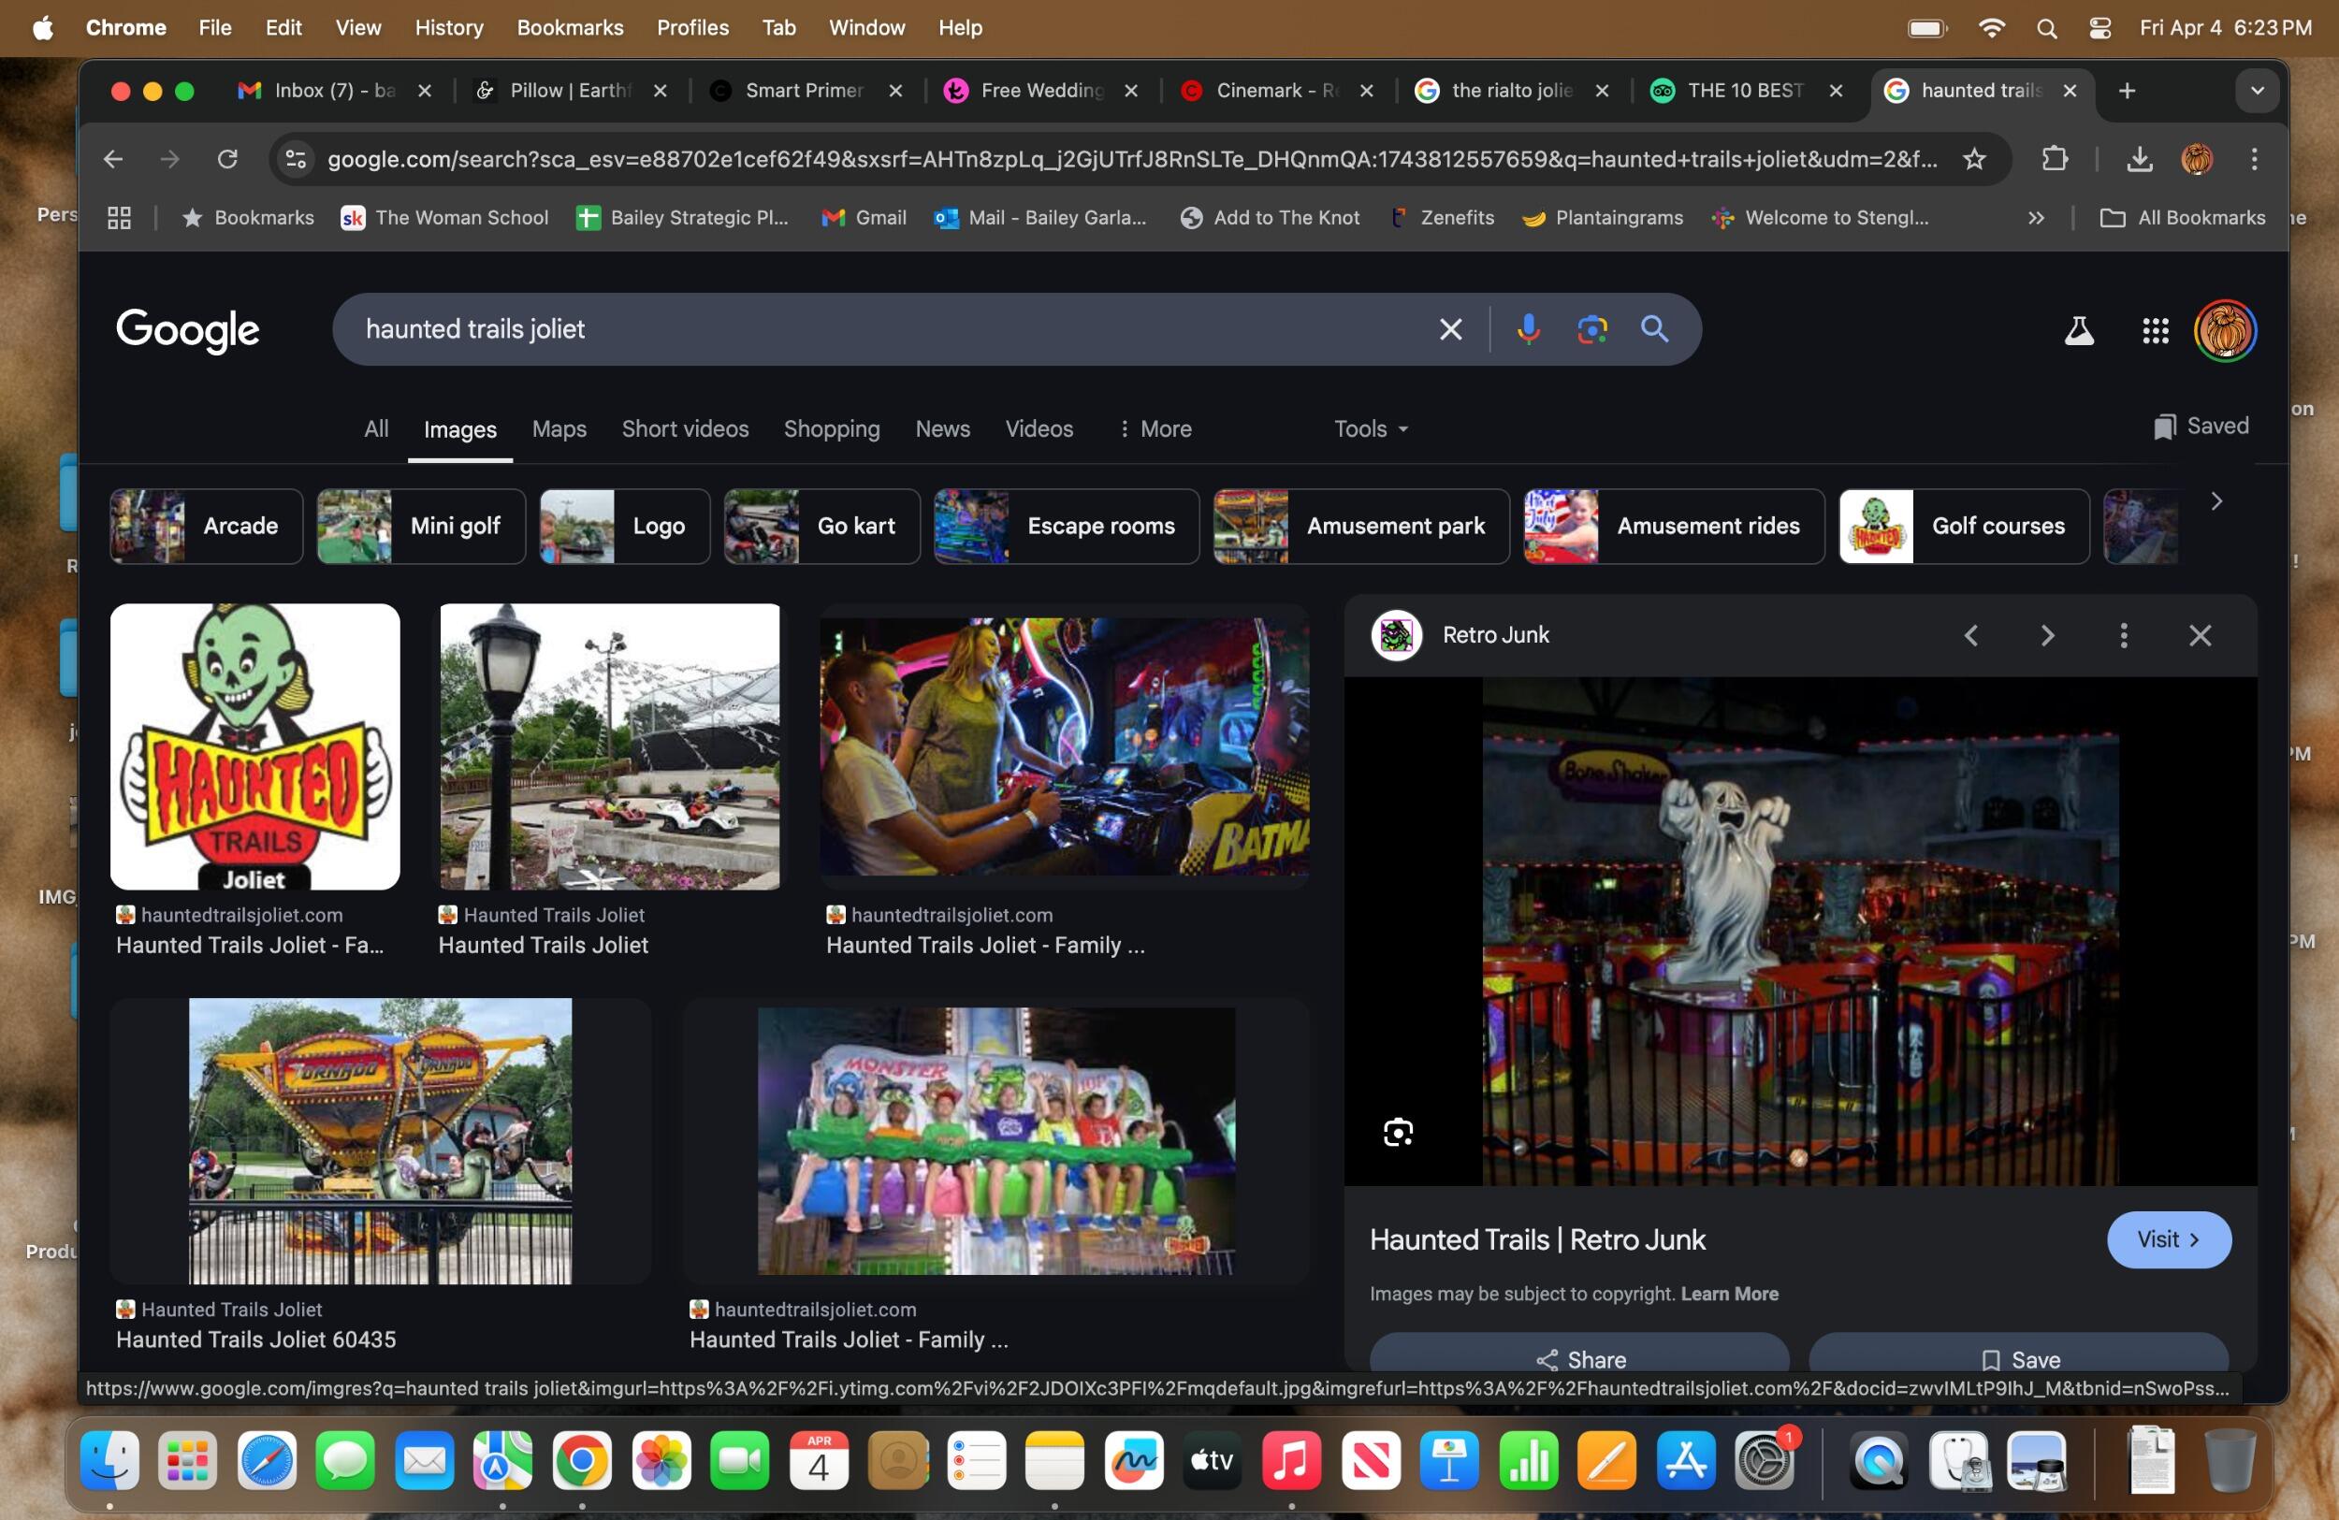Image resolution: width=2339 pixels, height=1520 pixels.
Task: Open the Google apps grid icon
Action: [2156, 331]
